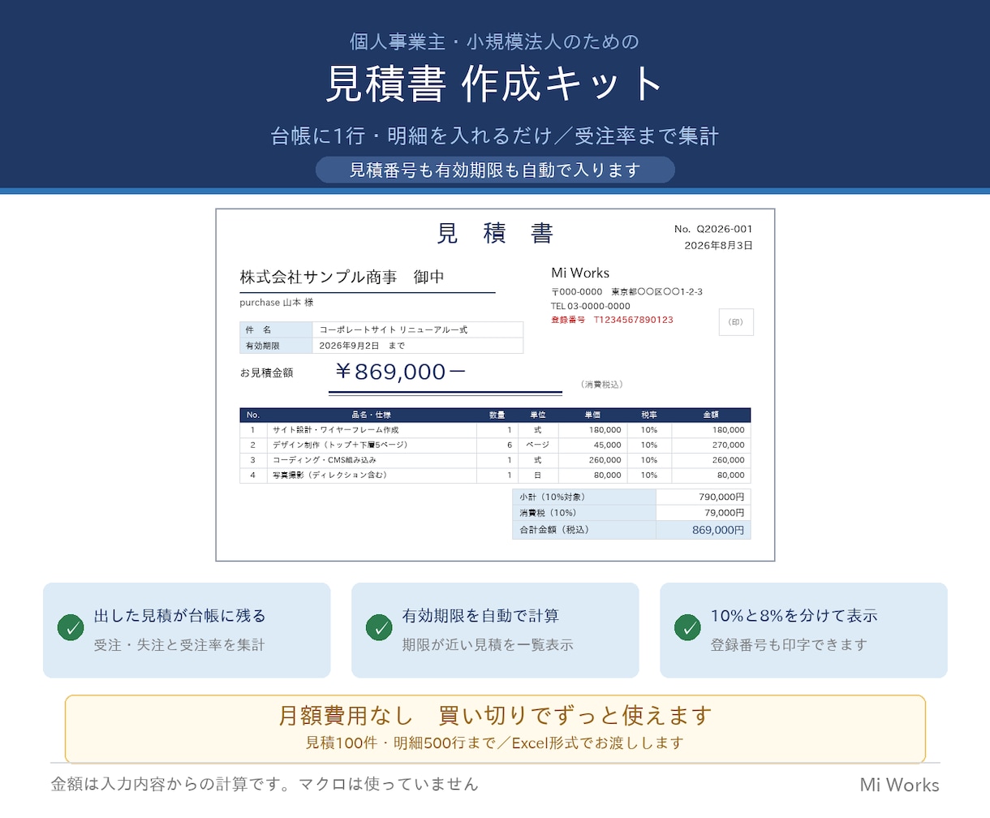Click the 有効期限 label cell
990x818 pixels.
click(276, 346)
